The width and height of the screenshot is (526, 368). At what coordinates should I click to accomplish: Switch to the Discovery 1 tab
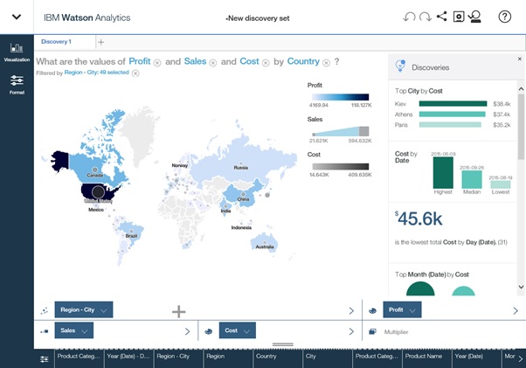tap(59, 41)
